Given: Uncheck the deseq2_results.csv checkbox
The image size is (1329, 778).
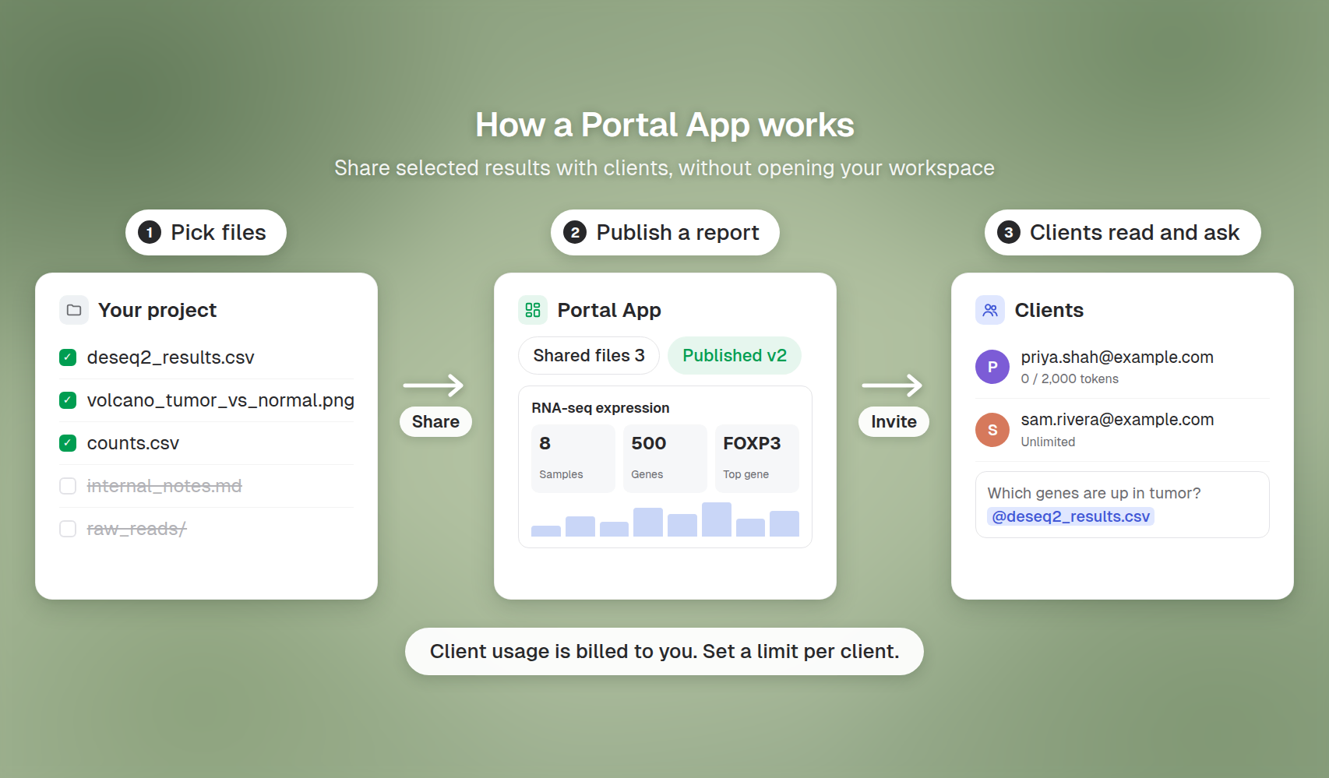Looking at the screenshot, I should click(68, 357).
